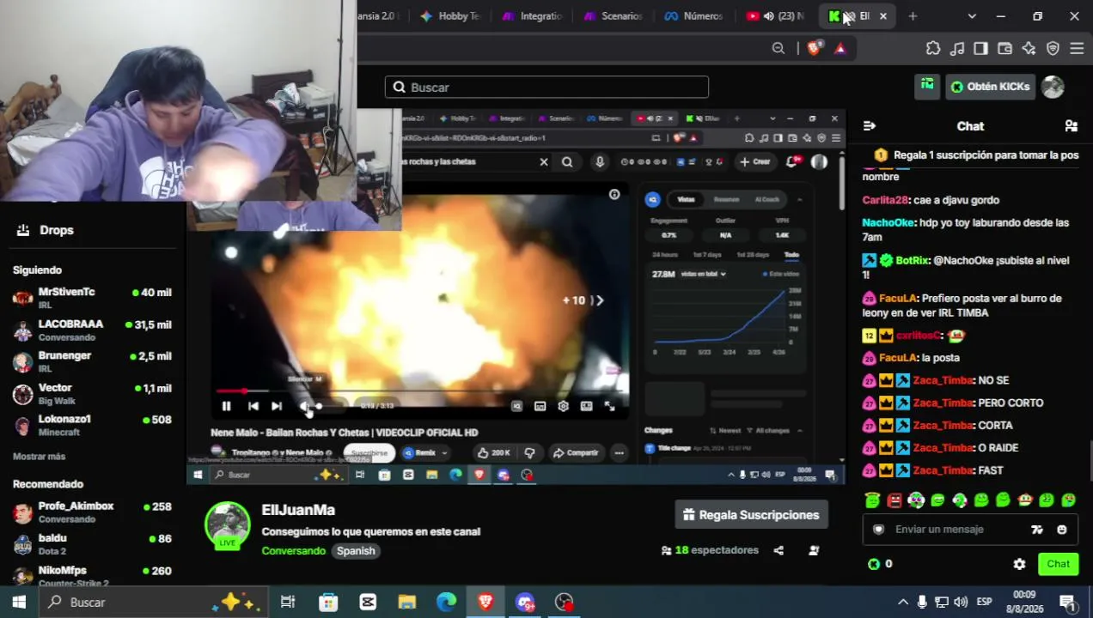Screen dimensions: 1093x618
Task: Open the Kick shop icon beside Obtén KICKs
Action: coord(927,86)
